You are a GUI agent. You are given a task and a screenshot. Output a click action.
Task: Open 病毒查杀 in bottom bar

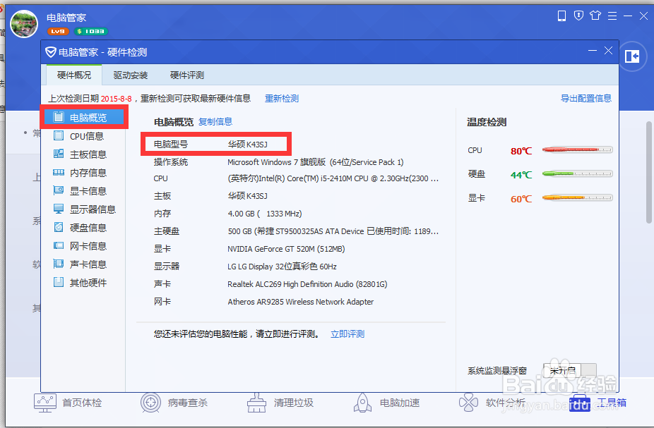174,403
